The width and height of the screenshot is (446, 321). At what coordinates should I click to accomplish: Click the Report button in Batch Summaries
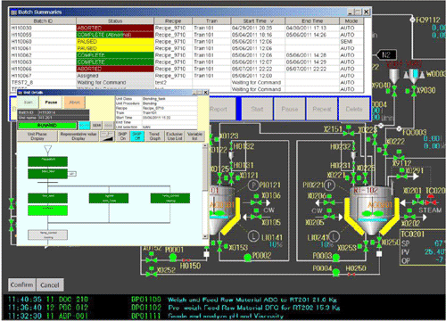coord(221,109)
